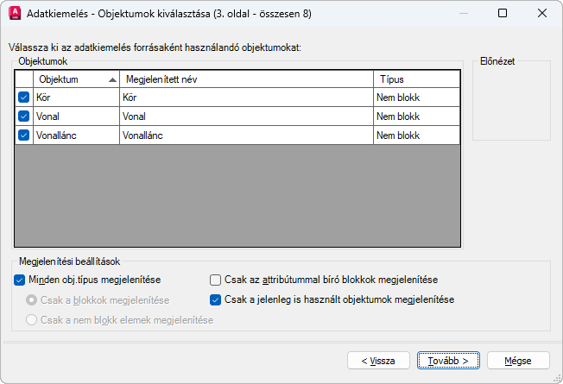Select the Kör display name cell
This screenshot has height=384, width=563.
tap(246, 98)
